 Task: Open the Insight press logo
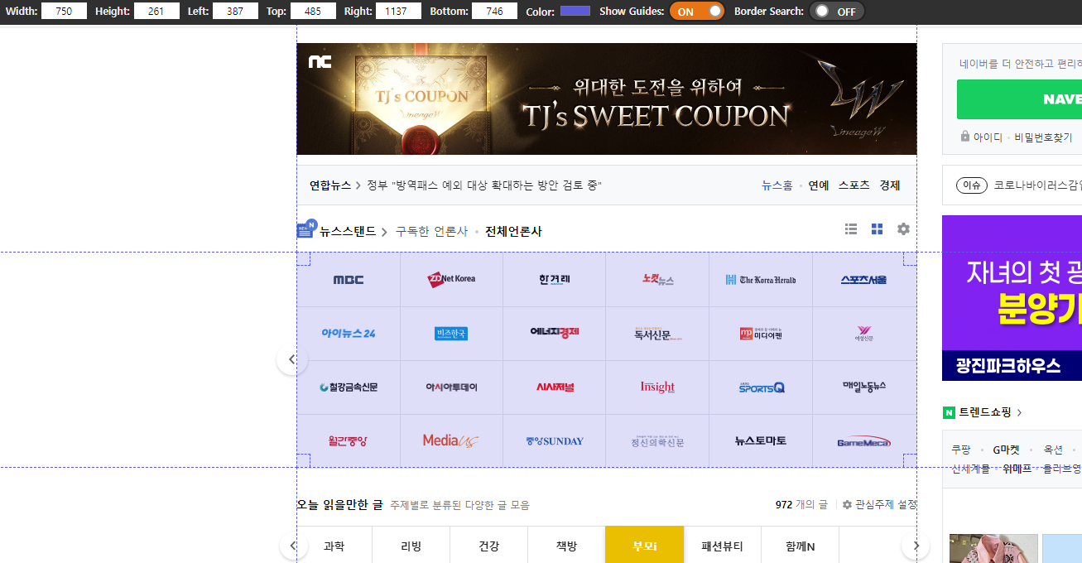(657, 387)
